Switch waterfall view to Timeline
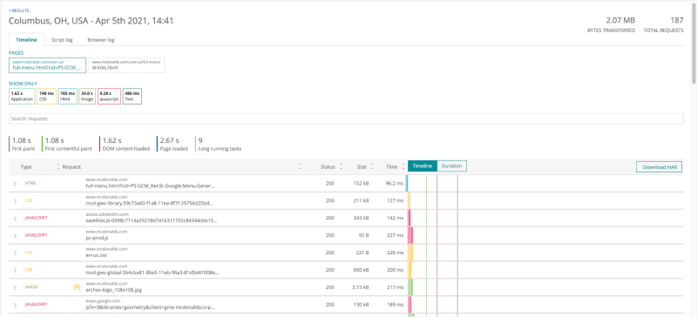The width and height of the screenshot is (697, 317). (x=423, y=165)
